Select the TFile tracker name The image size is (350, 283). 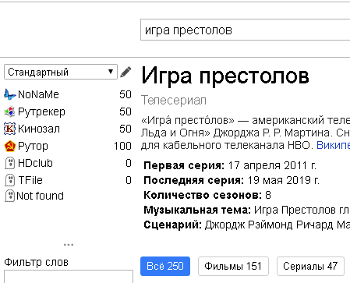click(30, 180)
